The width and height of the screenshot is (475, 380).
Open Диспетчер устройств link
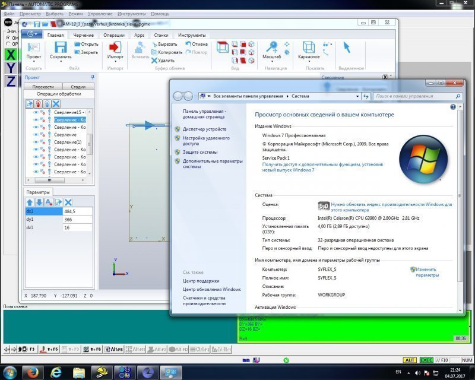click(x=204, y=129)
